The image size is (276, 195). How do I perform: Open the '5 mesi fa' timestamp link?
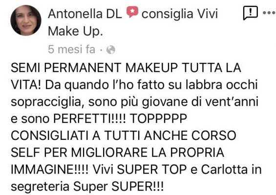(x=71, y=49)
